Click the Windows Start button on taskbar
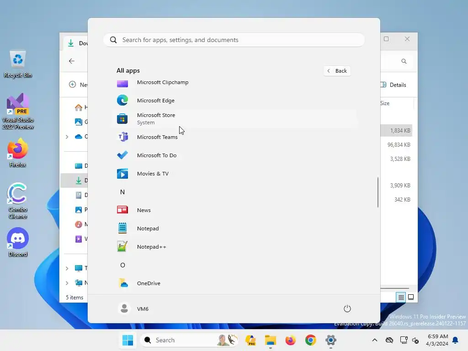Screen dimensions: 468x351 pos(128,340)
